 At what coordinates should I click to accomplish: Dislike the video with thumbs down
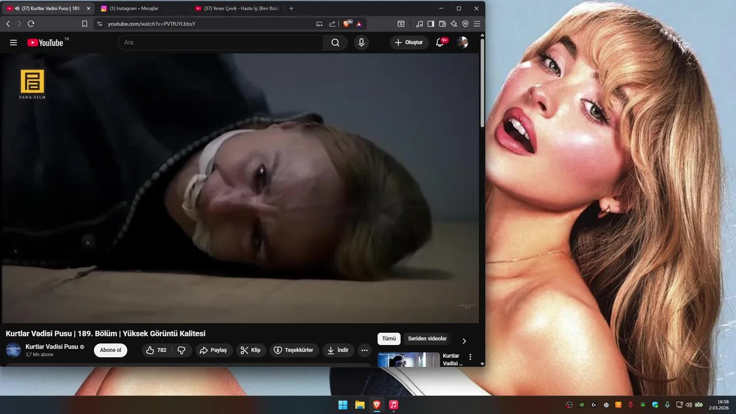(182, 350)
